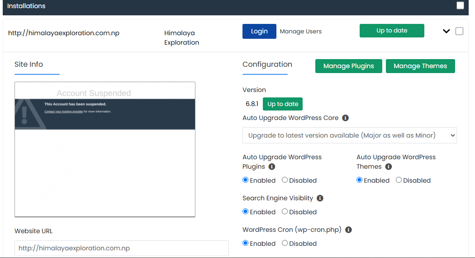
Task: Click the Website URL input field
Action: click(x=122, y=249)
